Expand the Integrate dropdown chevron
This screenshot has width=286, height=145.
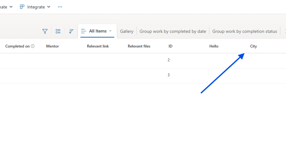pos(48,7)
